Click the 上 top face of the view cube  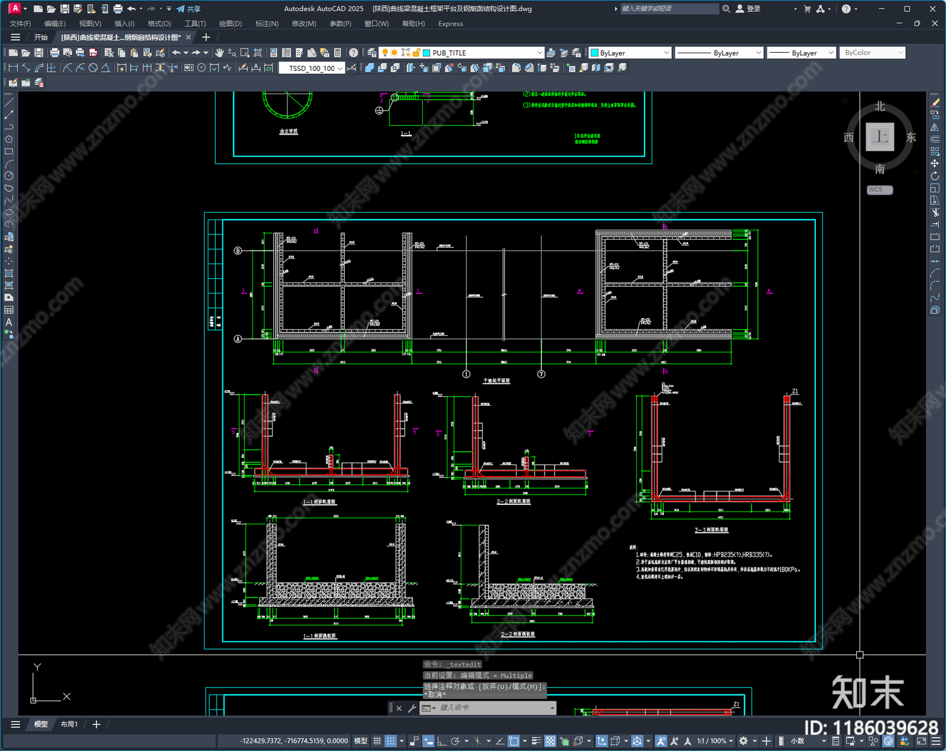coord(880,137)
